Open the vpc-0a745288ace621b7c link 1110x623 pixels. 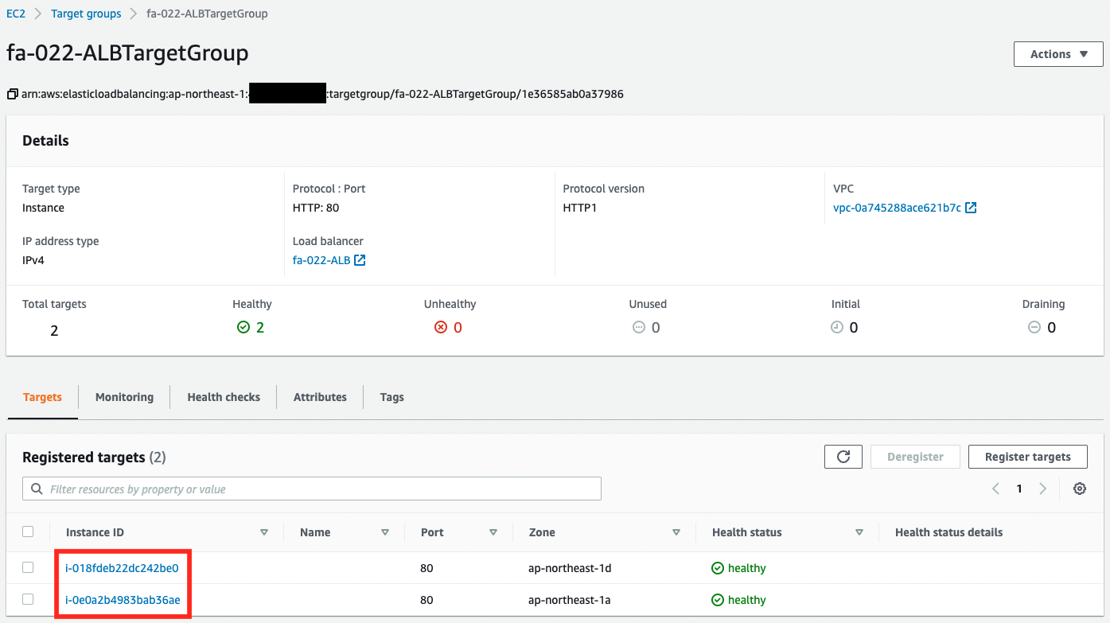pyautogui.click(x=897, y=208)
